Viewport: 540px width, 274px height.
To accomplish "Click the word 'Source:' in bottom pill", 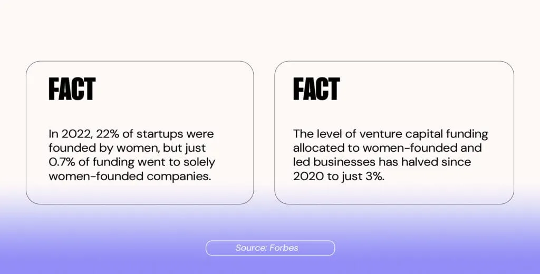I will tap(252, 248).
